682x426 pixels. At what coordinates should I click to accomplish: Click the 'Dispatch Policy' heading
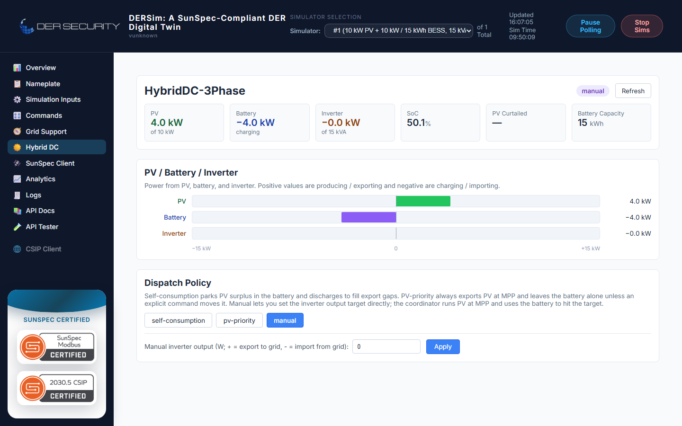tap(178, 283)
